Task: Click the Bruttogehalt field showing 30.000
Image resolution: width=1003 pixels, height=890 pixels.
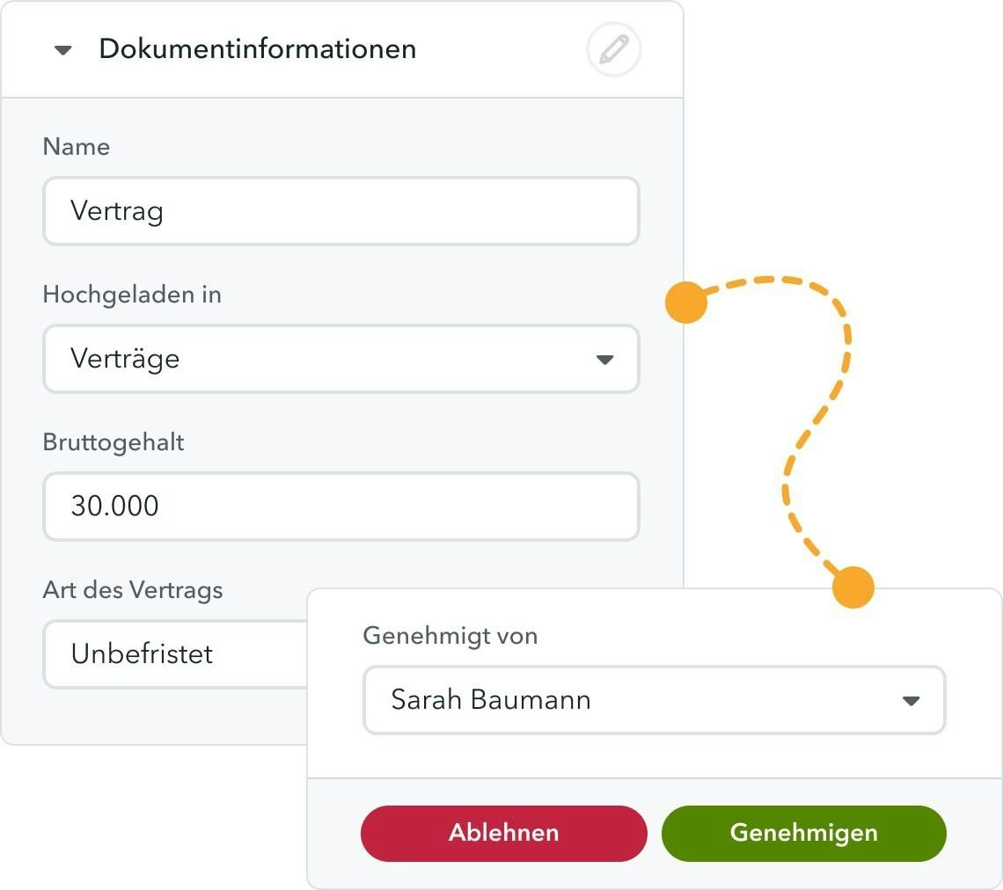Action: point(340,507)
